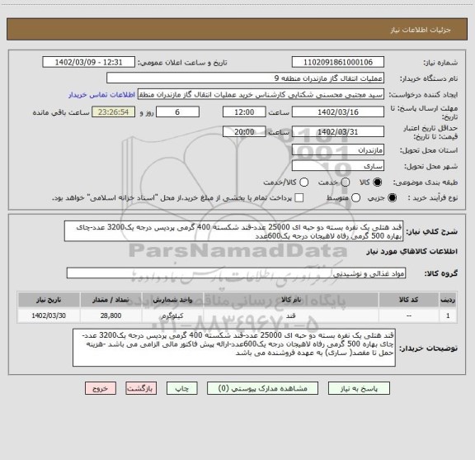Click the شرح کلی نیاز description box
The image size is (475, 460).
coord(234,231)
